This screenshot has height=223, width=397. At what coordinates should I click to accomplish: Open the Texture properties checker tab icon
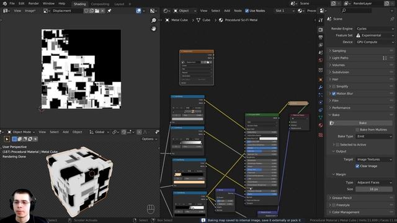(321, 135)
